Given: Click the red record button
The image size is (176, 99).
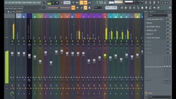Looking at the screenshot, I should [x=61, y=2].
